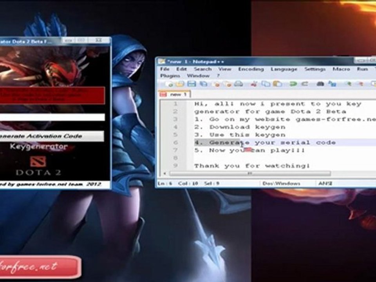Click the Zoom Out toolbar icon
The height and width of the screenshot is (282, 376).
point(360,84)
